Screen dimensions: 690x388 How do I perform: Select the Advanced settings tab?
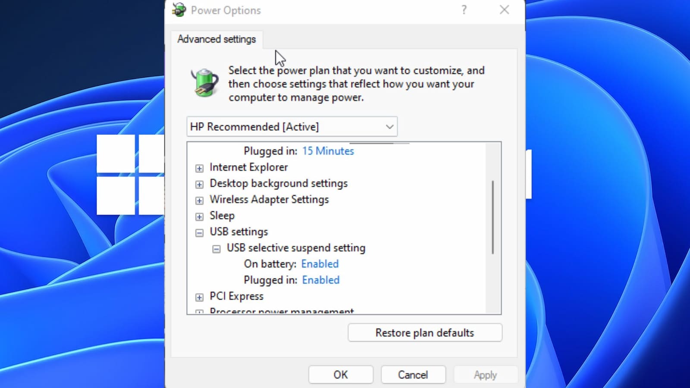tap(216, 39)
